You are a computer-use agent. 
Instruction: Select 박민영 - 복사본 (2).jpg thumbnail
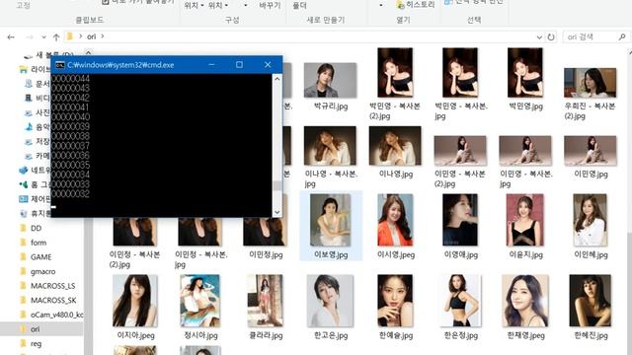tap(395, 72)
